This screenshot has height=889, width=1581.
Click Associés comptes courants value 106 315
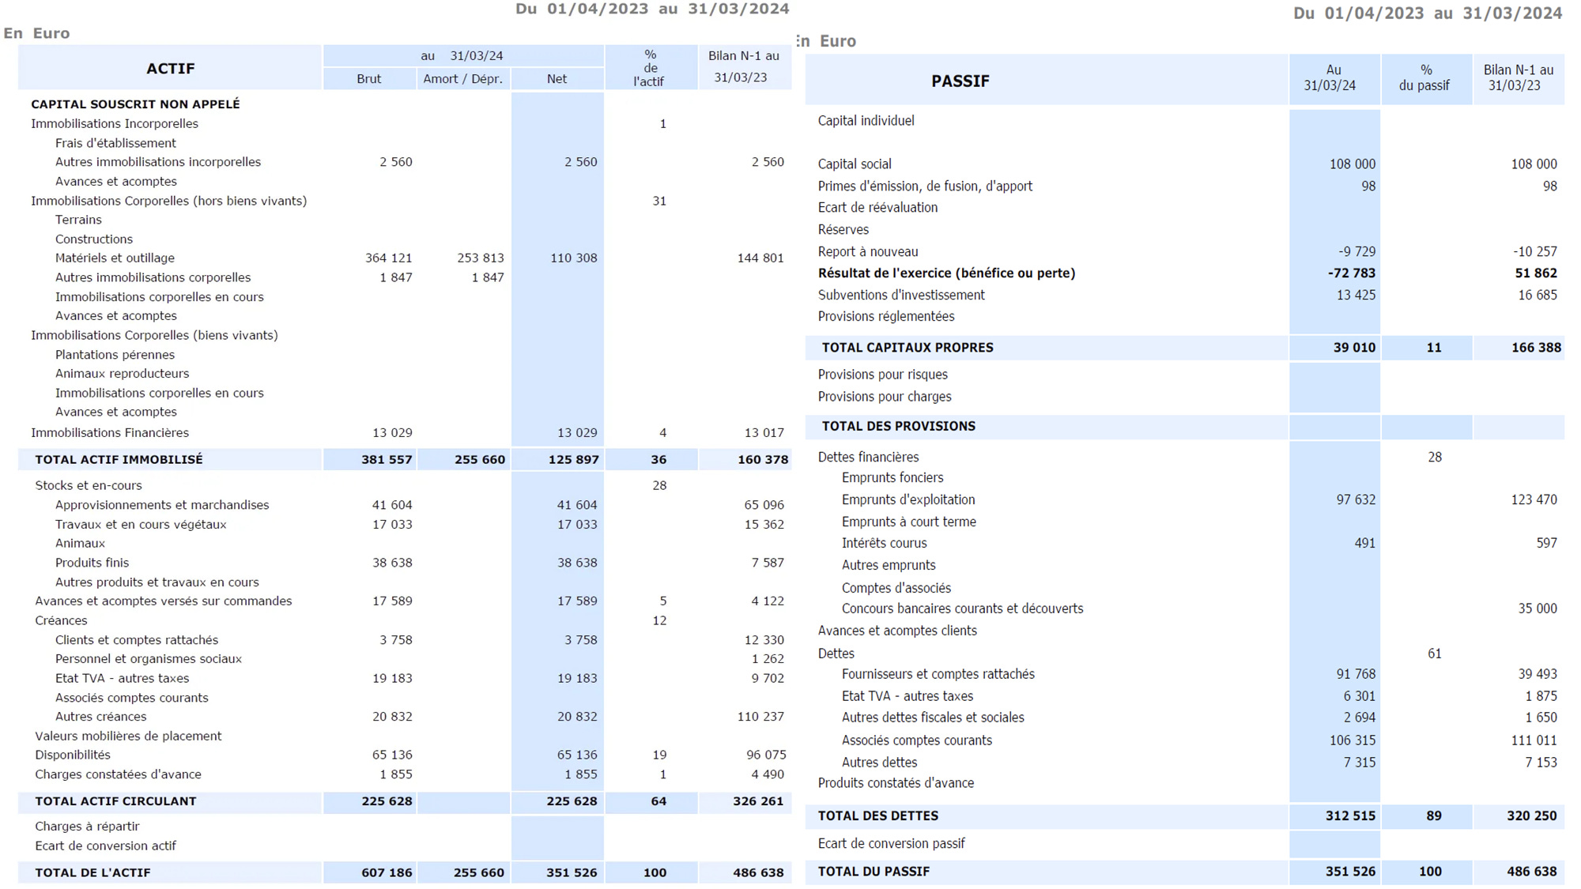point(1352,740)
